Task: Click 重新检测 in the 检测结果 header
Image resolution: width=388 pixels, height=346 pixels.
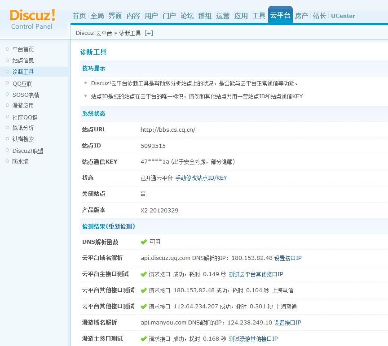Action: tap(120, 226)
